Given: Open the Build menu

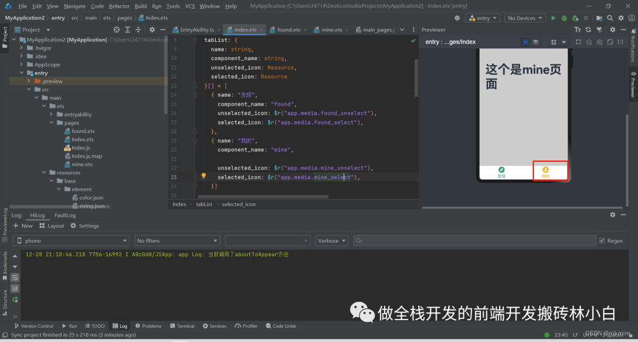Looking at the screenshot, I should (x=141, y=6).
